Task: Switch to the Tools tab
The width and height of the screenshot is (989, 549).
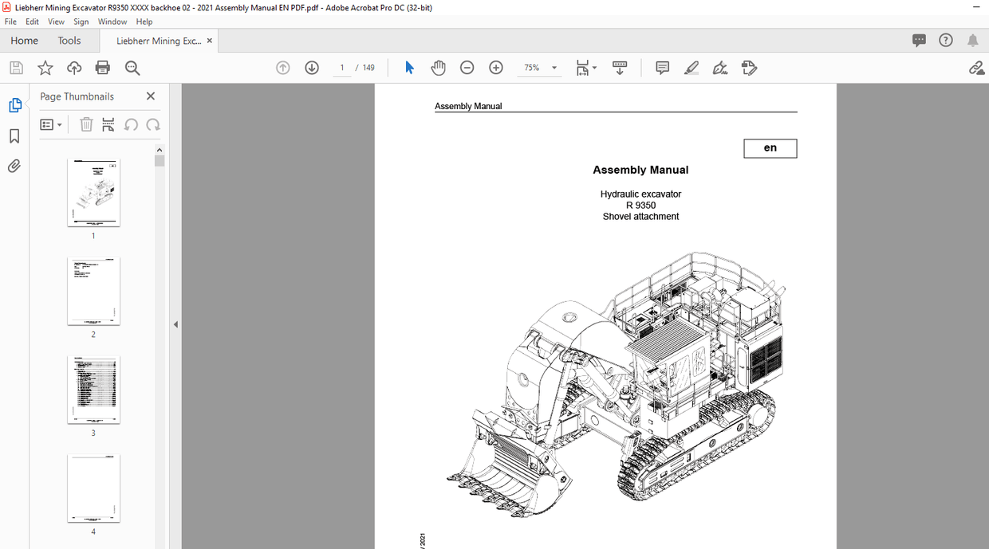Action: tap(69, 40)
